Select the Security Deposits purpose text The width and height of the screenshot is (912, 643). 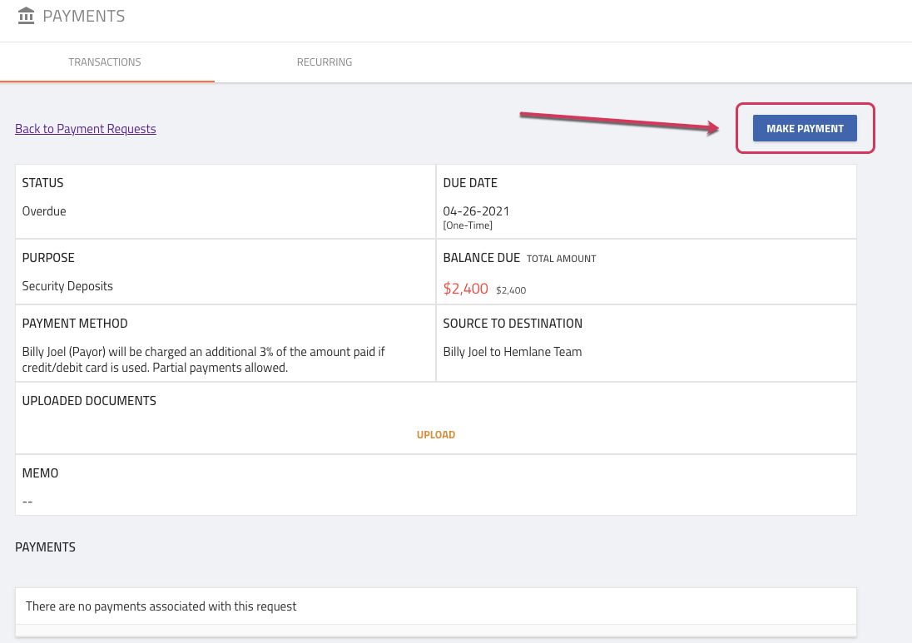pos(67,286)
